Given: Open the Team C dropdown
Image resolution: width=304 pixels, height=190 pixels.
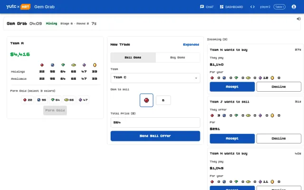Looking at the screenshot, I should click(x=155, y=77).
